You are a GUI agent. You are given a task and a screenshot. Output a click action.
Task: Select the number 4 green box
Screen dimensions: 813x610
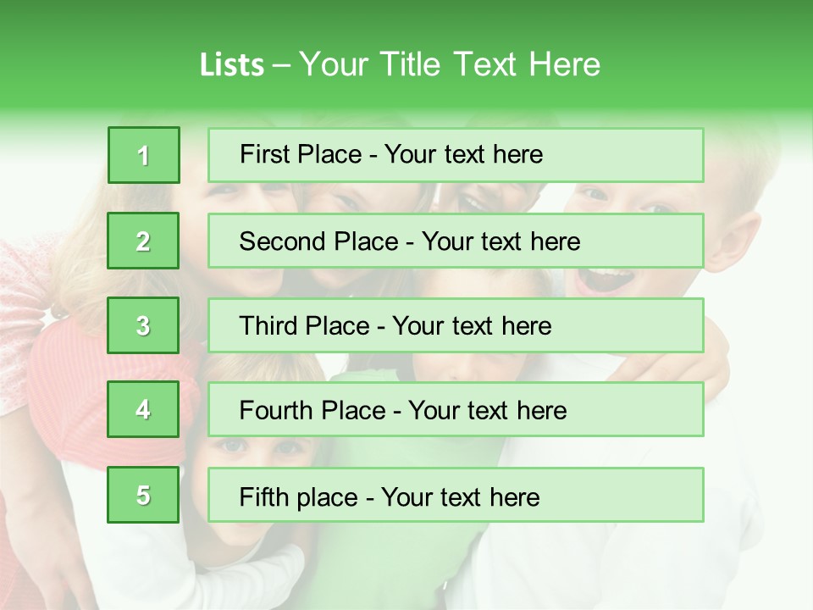(143, 410)
